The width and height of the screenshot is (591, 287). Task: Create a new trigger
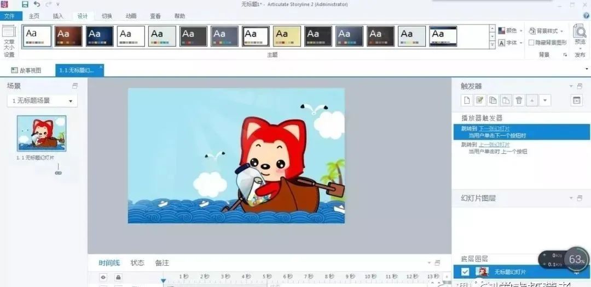point(467,100)
